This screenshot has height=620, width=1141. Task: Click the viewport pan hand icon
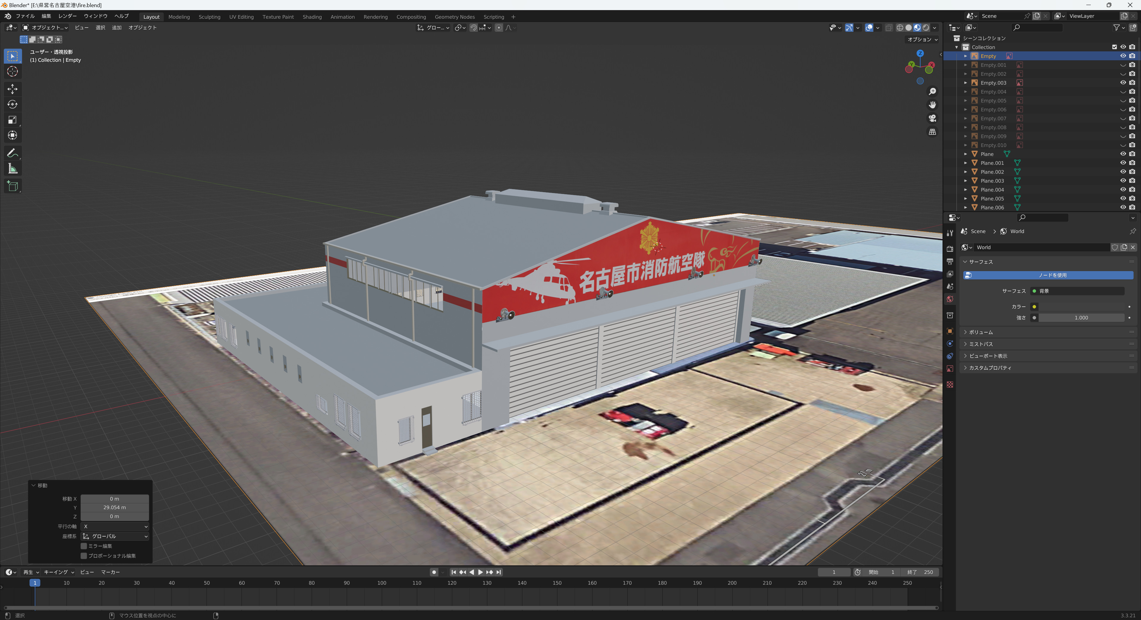point(932,105)
